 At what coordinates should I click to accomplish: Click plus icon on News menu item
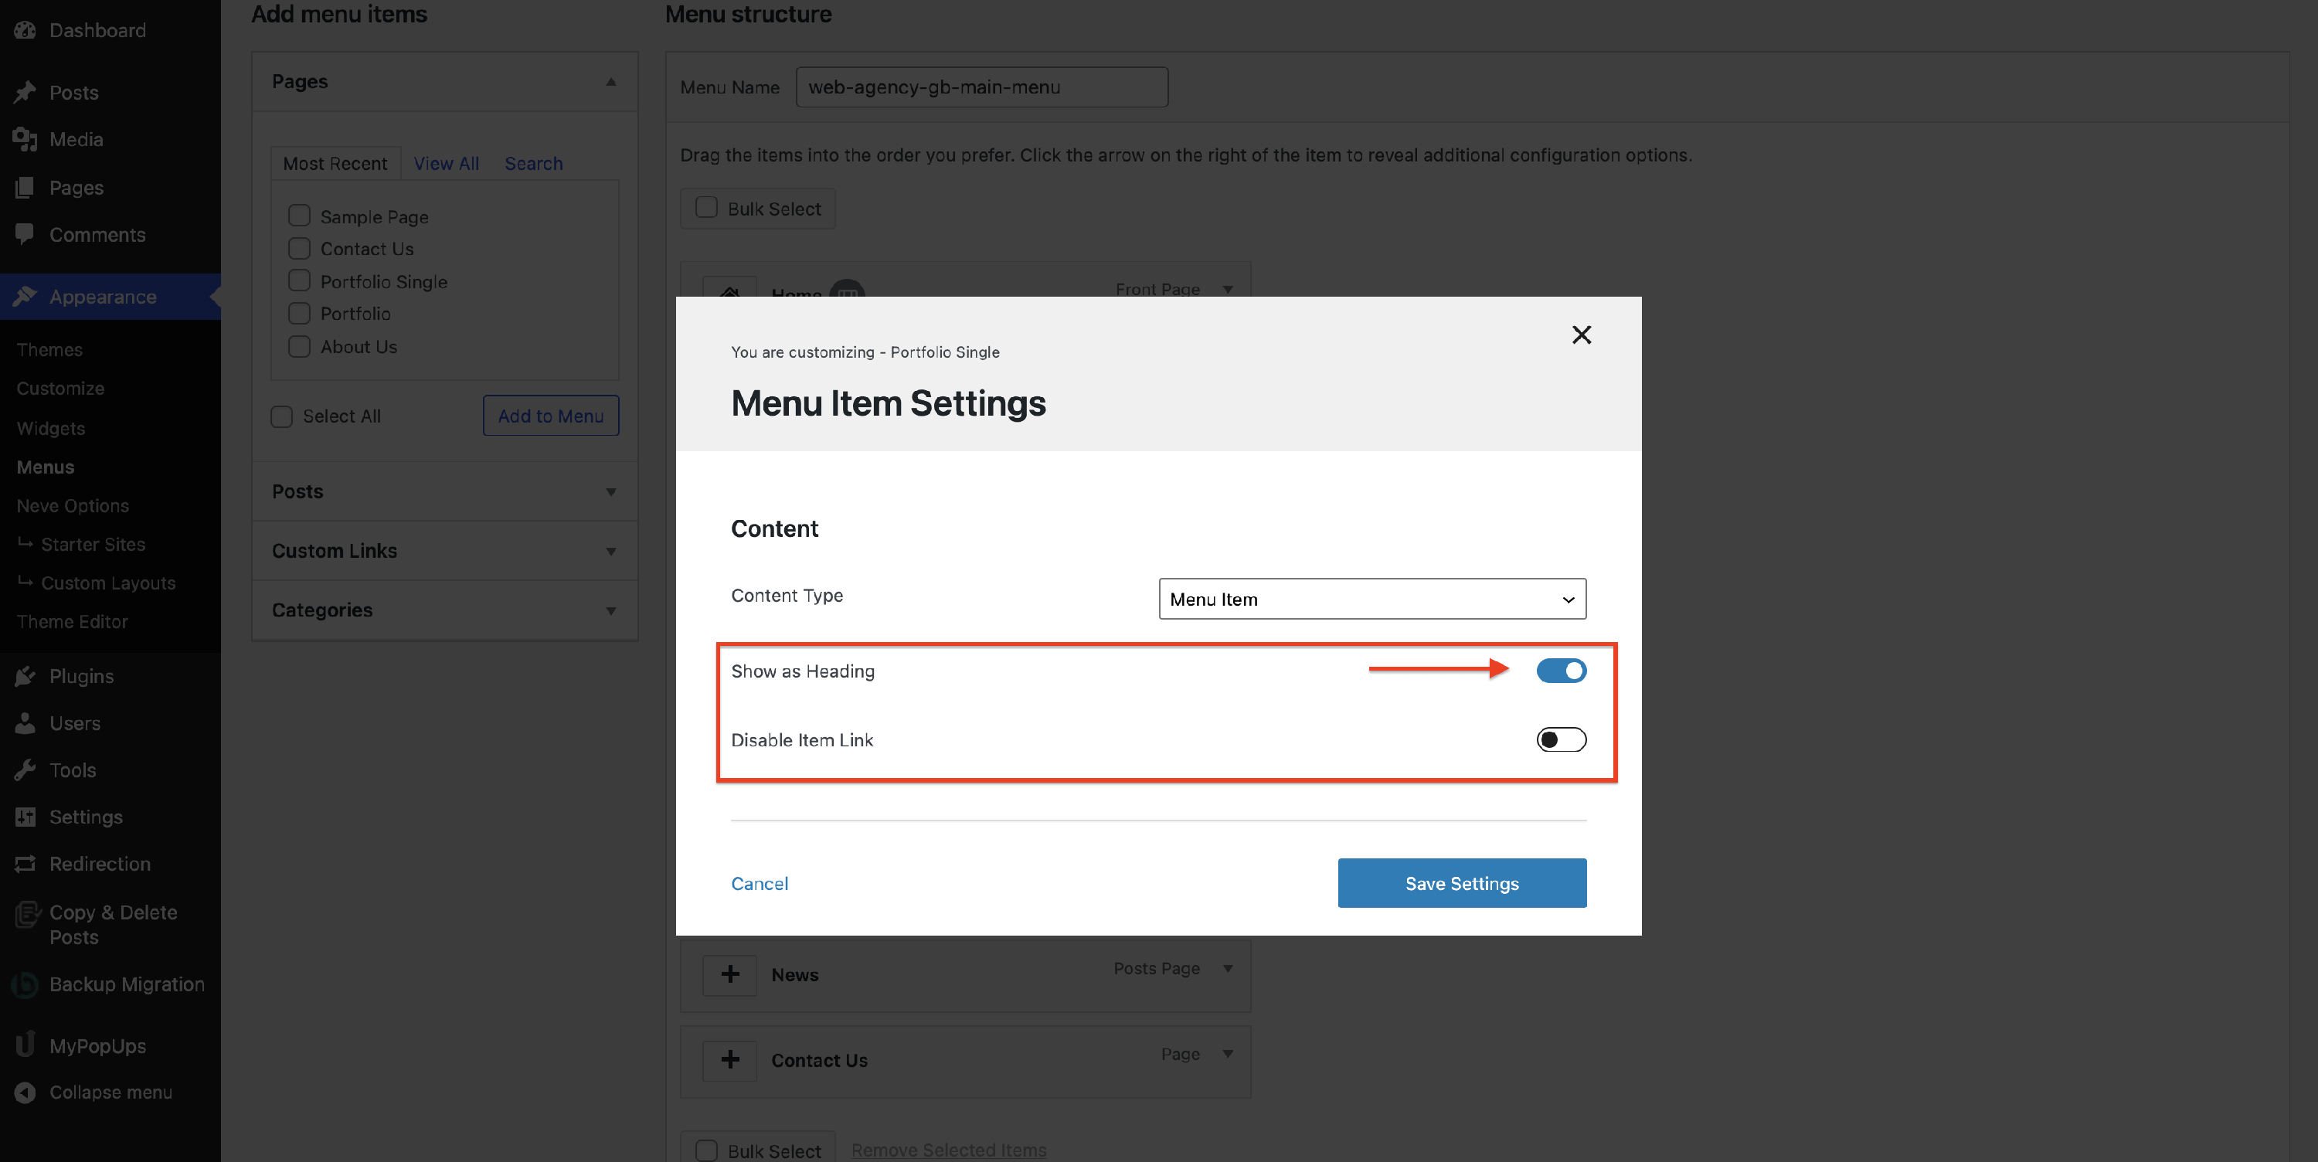point(729,974)
